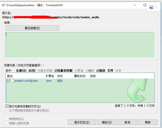This screenshot has height=128, width=162.
Task: Sort by 锁定 column header
Action: pos(122,76)
